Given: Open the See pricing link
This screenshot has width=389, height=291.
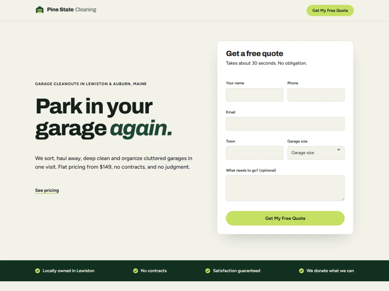Looking at the screenshot, I should (47, 190).
